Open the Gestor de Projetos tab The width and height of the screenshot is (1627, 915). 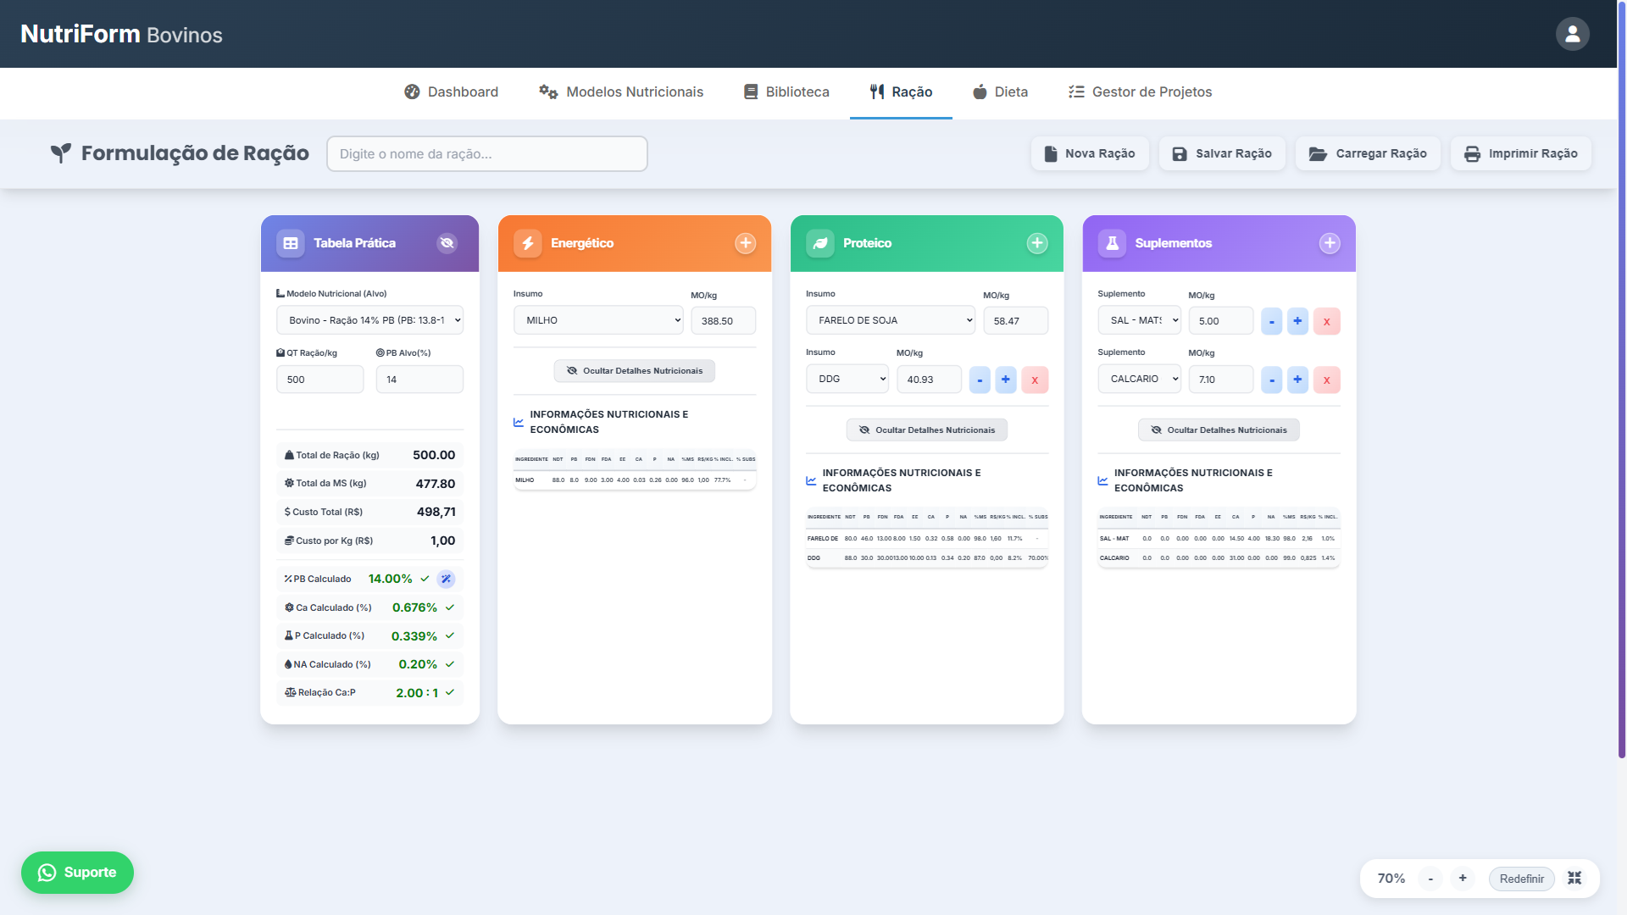point(1140,92)
